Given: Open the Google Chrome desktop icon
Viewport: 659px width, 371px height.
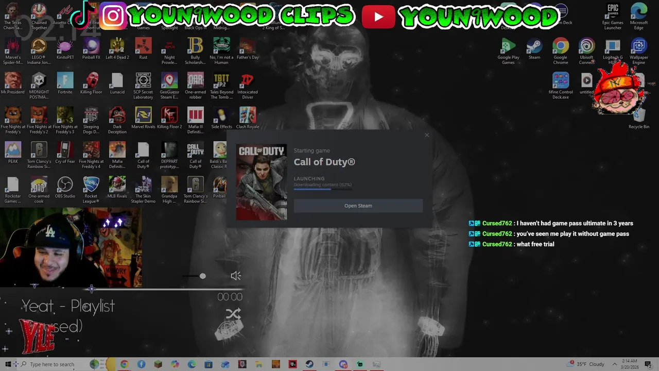Looking at the screenshot, I should click(561, 52).
